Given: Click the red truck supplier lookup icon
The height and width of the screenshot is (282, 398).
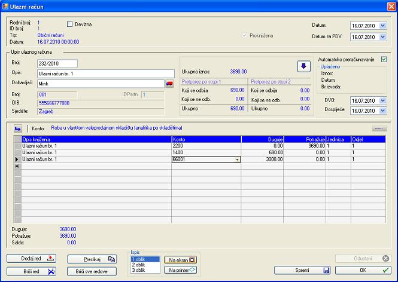Looking at the screenshot, I should click(169, 84).
